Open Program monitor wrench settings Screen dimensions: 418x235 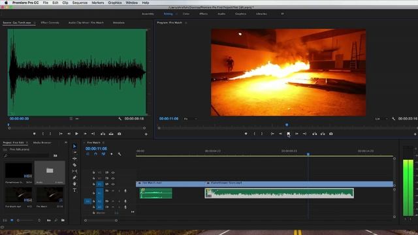(393, 119)
